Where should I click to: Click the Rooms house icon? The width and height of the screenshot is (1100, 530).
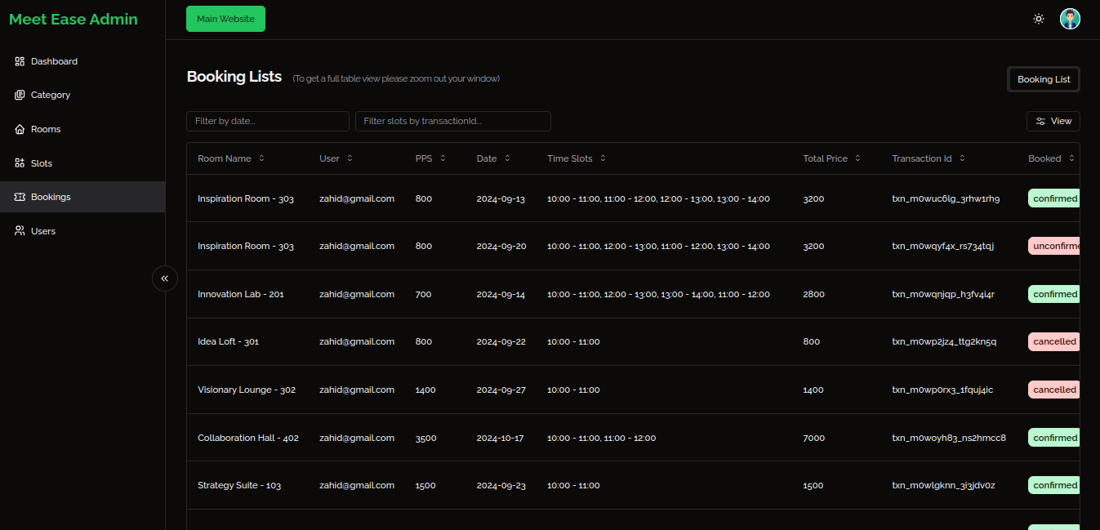click(20, 129)
